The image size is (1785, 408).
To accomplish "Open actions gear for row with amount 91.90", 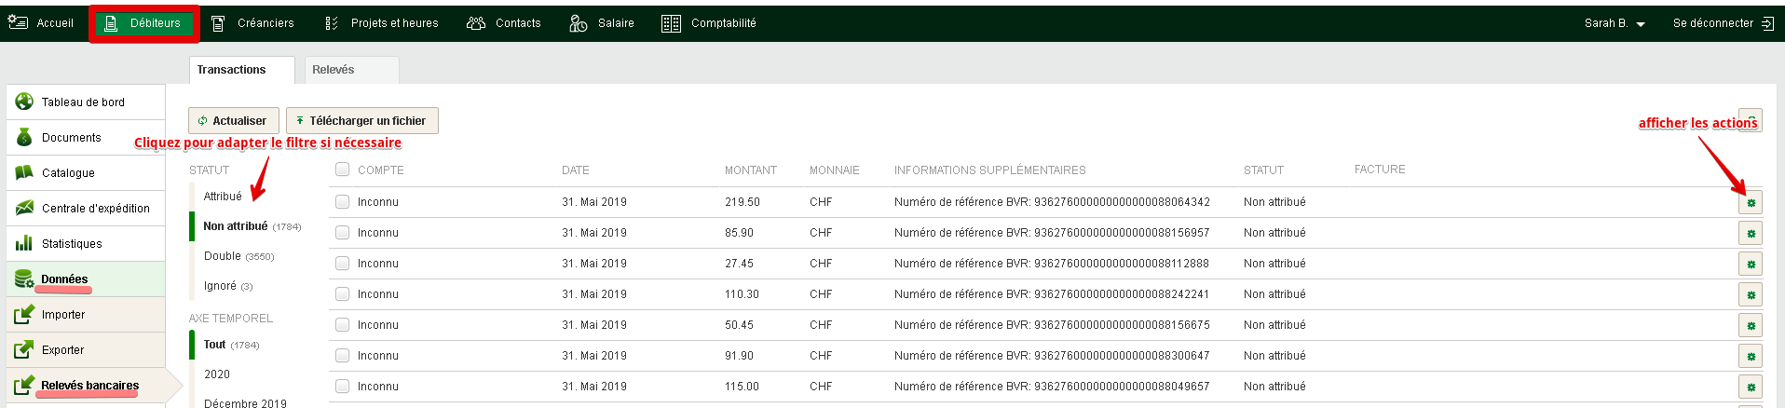I will click(1751, 357).
